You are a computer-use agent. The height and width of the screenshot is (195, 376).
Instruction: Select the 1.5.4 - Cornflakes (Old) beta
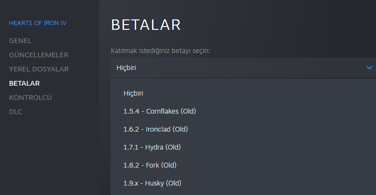[160, 111]
